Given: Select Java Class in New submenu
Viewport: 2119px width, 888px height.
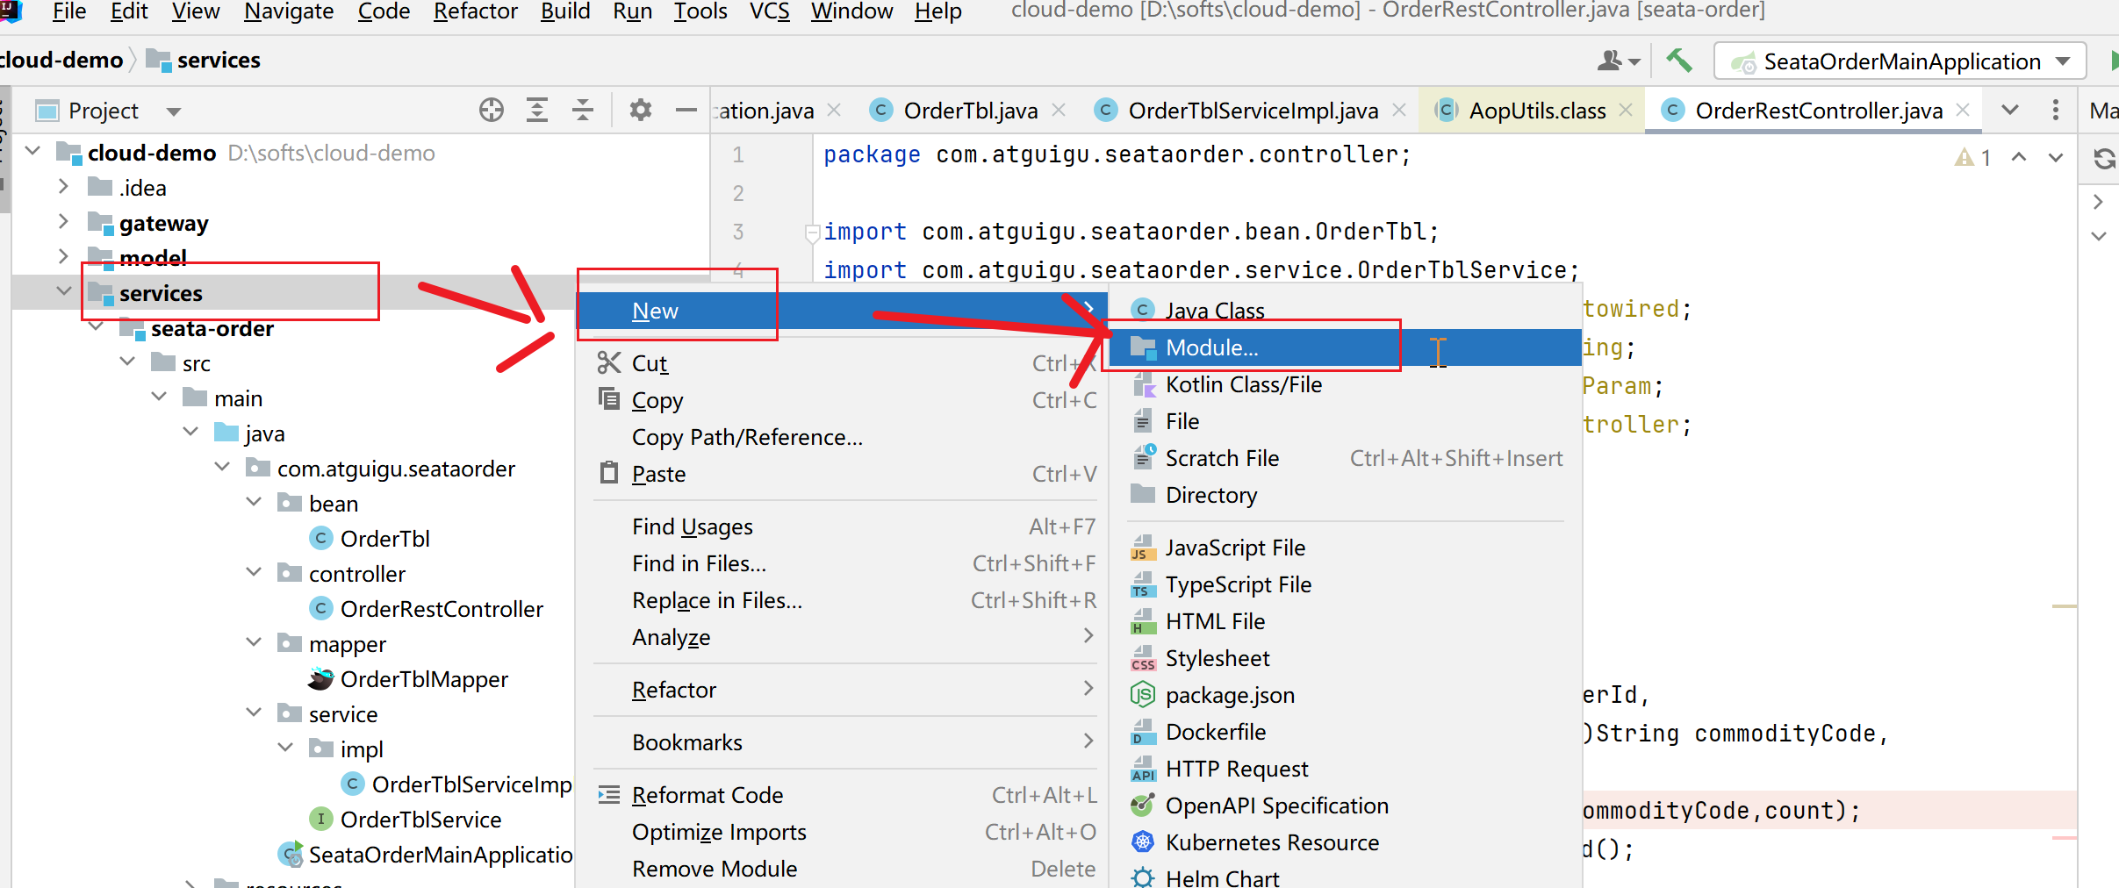Looking at the screenshot, I should click(1346, 311).
